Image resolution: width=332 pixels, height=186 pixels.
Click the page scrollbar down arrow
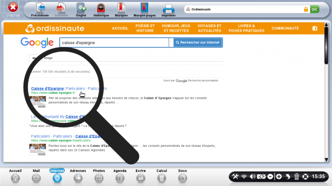326,160
